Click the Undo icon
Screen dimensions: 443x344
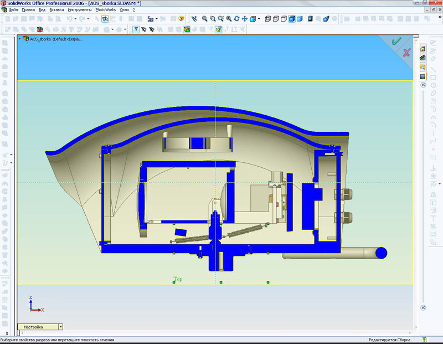click(x=69, y=19)
